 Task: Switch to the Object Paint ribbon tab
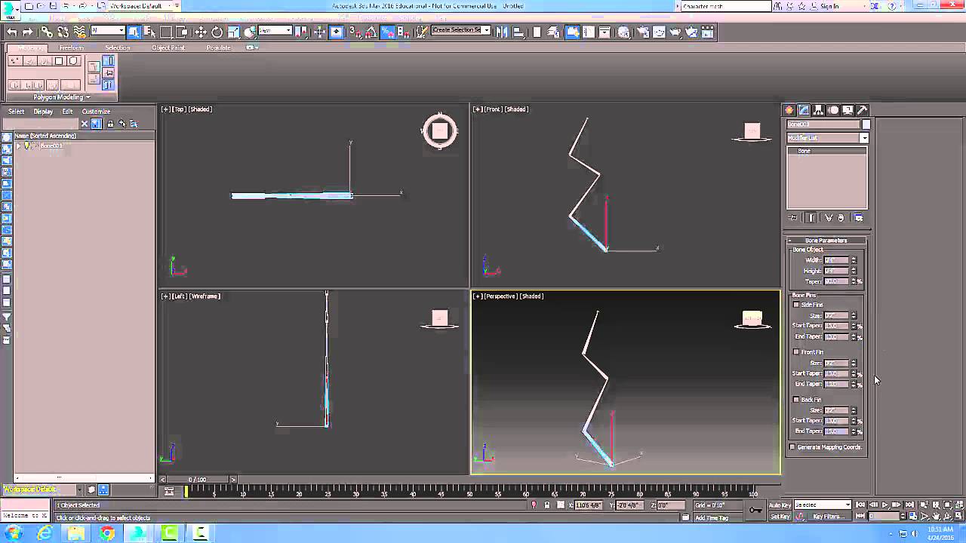168,48
